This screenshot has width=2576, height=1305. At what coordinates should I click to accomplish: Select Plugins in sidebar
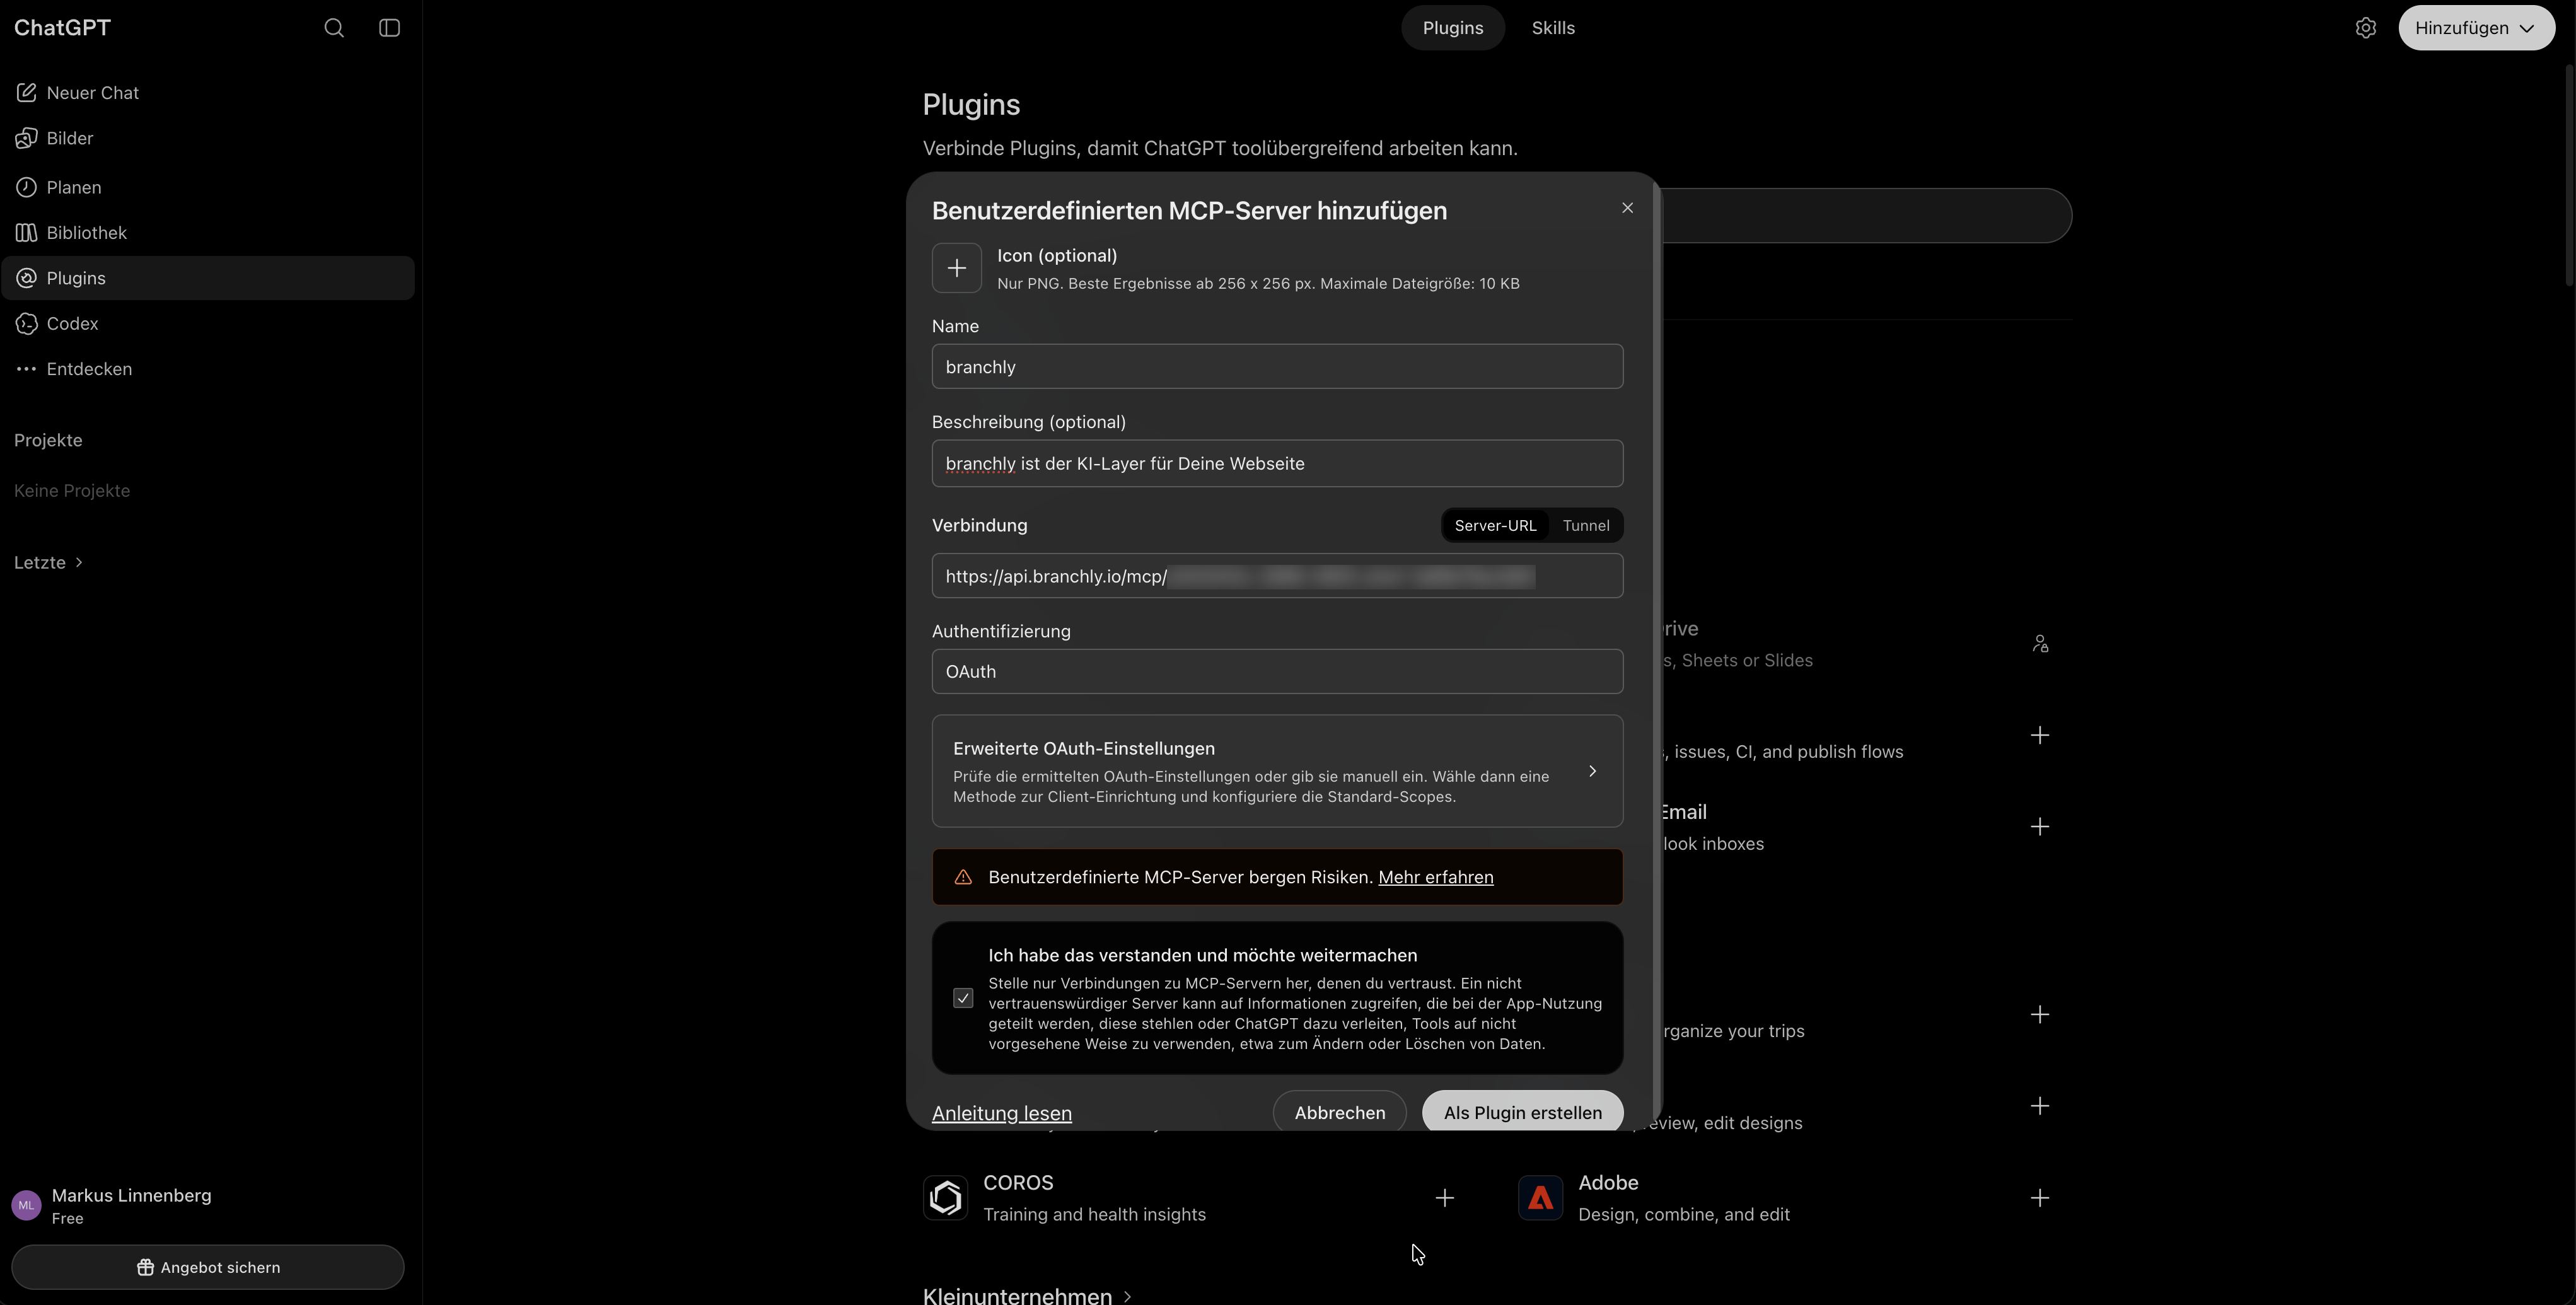point(208,278)
